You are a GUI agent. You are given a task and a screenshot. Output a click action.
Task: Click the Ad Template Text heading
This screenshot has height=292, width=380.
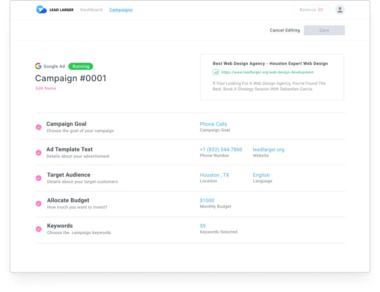pyautogui.click(x=69, y=149)
